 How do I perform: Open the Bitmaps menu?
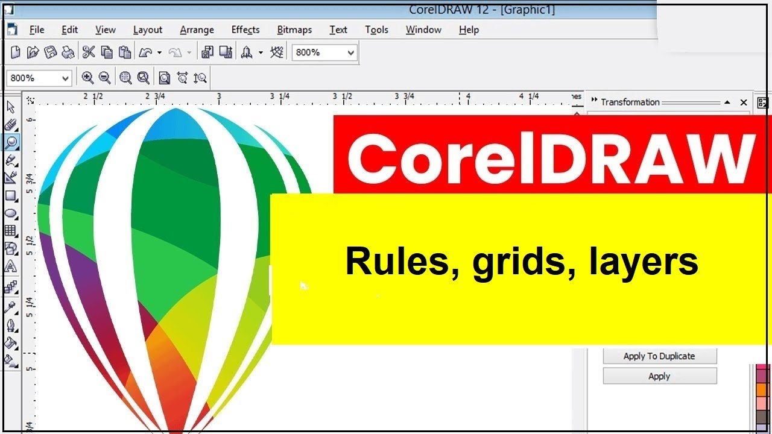tap(294, 30)
